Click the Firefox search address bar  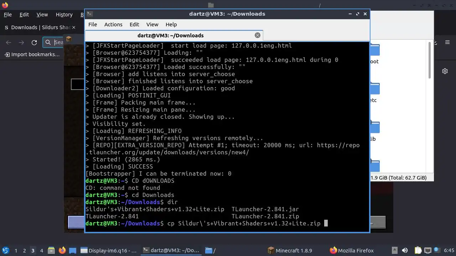tap(53, 42)
